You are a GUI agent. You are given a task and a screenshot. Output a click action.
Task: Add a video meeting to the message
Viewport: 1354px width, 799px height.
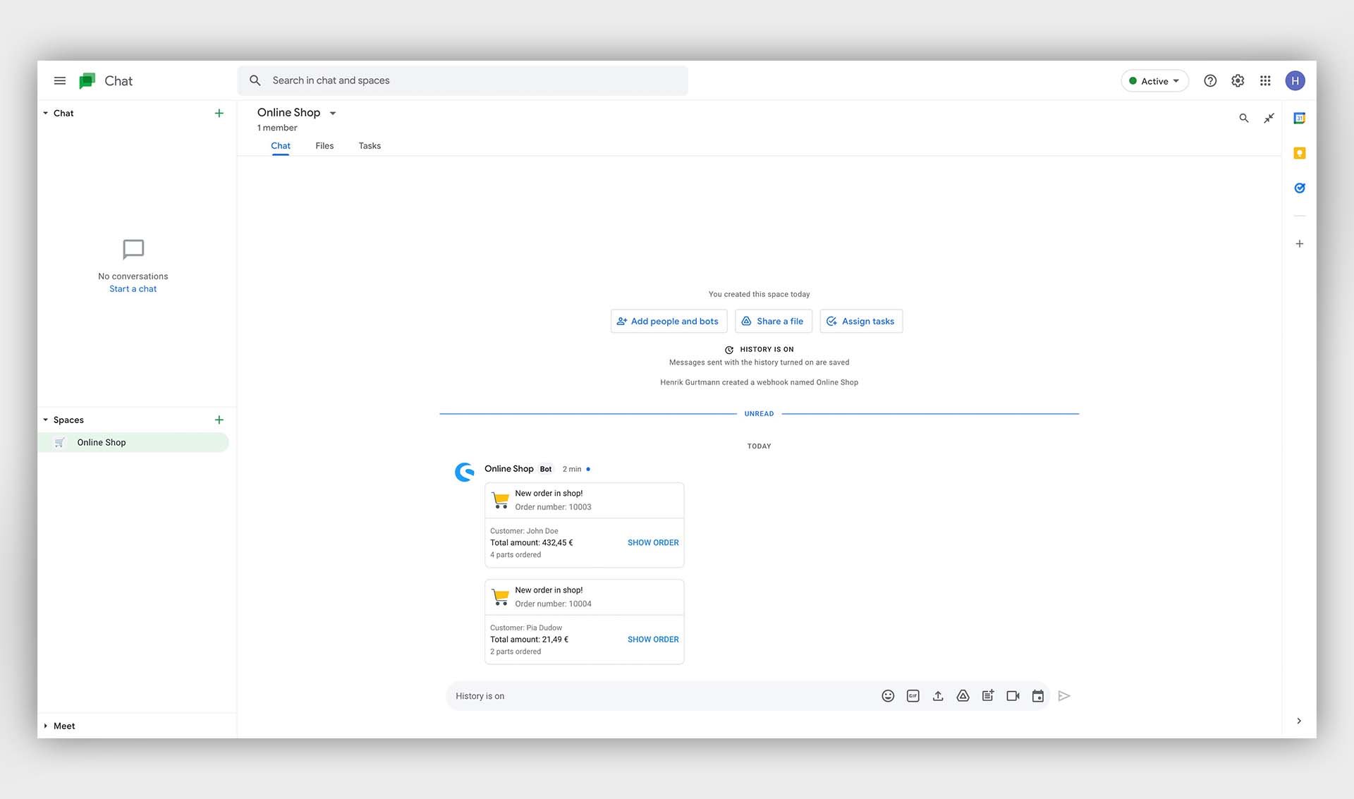click(x=1013, y=696)
